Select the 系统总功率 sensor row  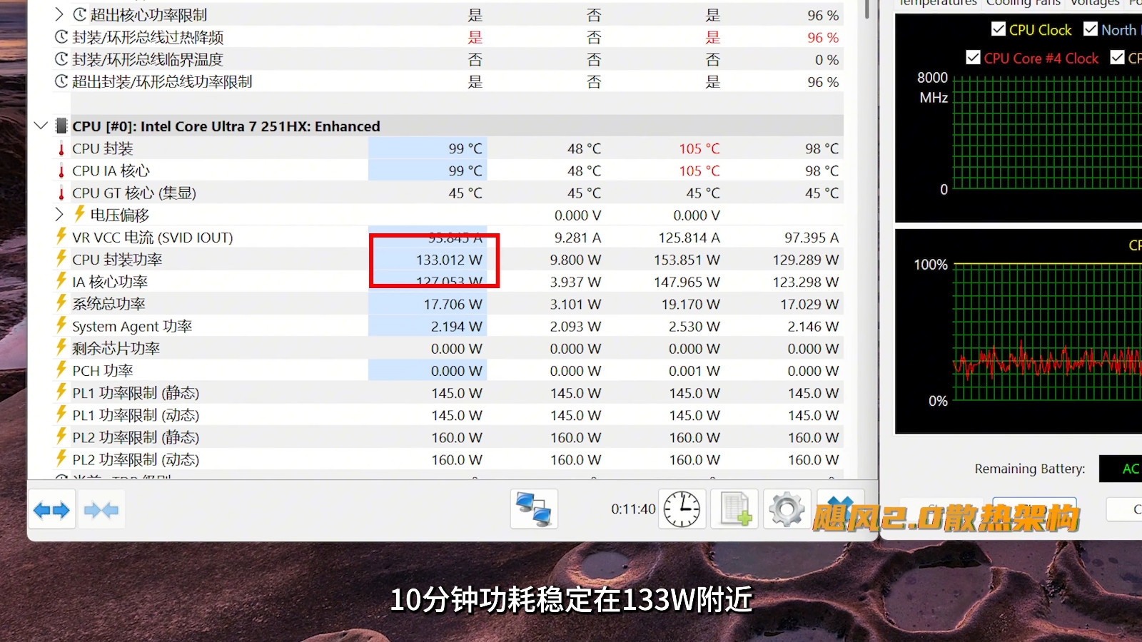click(x=435, y=304)
